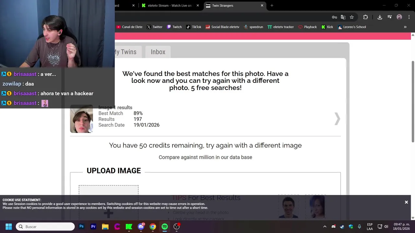Screen dimensions: 415x233
Task: Open the green Kick app in taskbar
Action: 129,227
